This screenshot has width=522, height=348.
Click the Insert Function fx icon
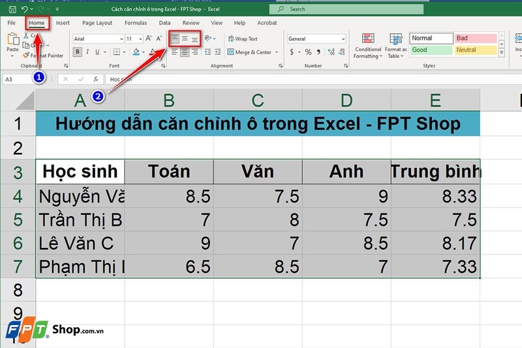pyautogui.click(x=96, y=79)
